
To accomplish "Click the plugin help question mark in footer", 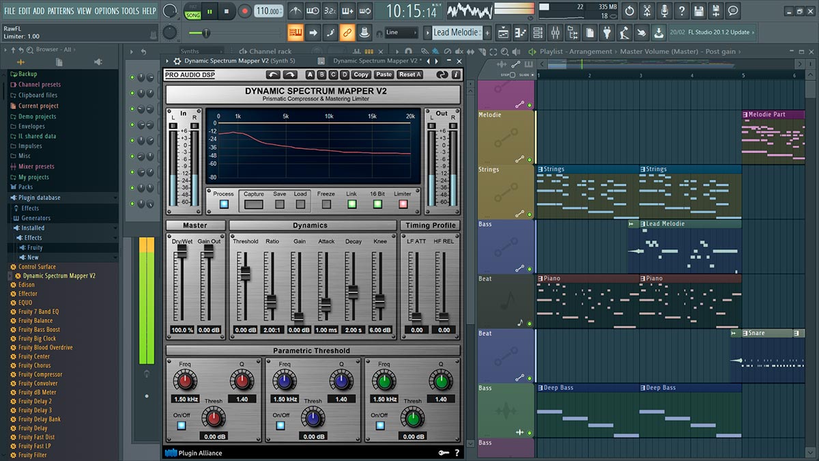I will coord(457,453).
